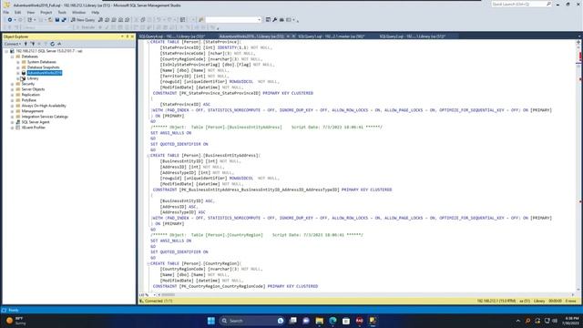Image resolution: width=583 pixels, height=328 pixels.
Task: Expand Always On High Availability folder
Action: [x=12, y=106]
